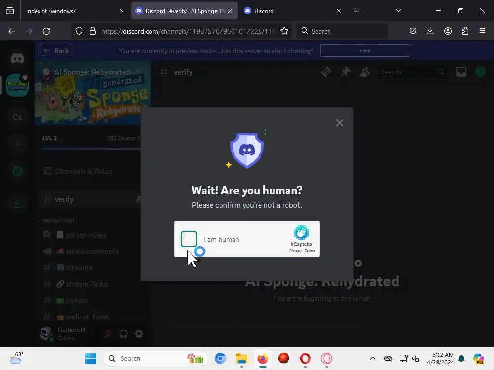Open Explore Discoverable Servers compass icon
This screenshot has width=494, height=370.
(17, 171)
